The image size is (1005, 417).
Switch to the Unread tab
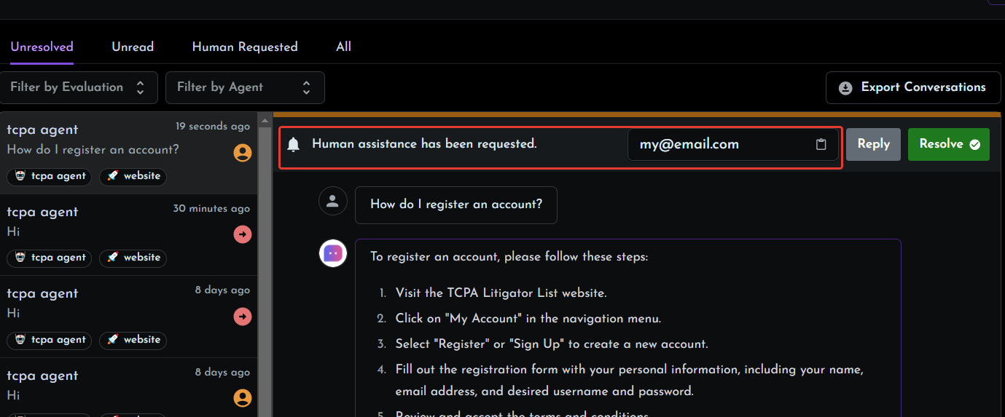pos(133,47)
